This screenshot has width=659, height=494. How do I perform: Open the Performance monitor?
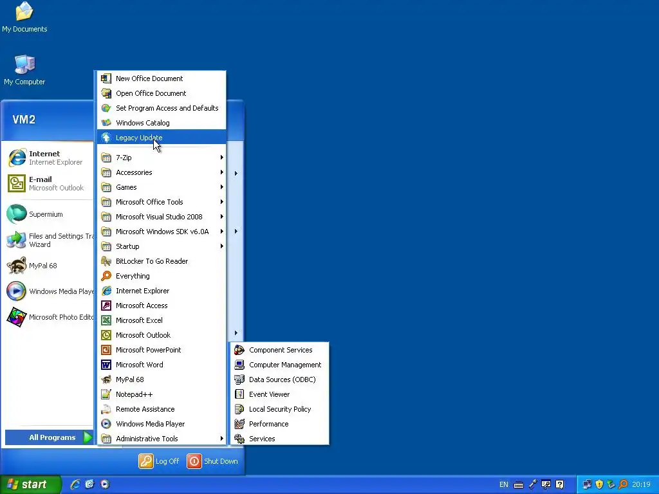pyautogui.click(x=280, y=424)
